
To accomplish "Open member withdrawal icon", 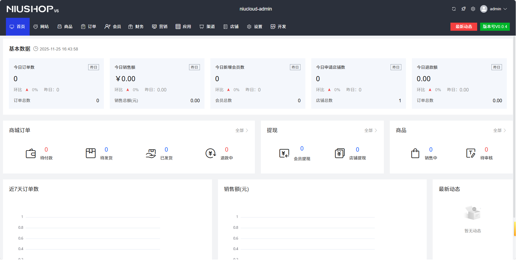I will [x=284, y=153].
